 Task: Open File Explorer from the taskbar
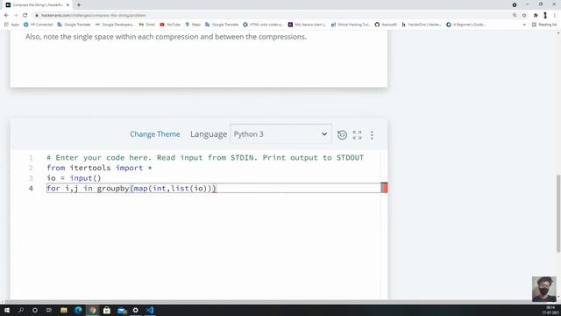[x=64, y=310]
